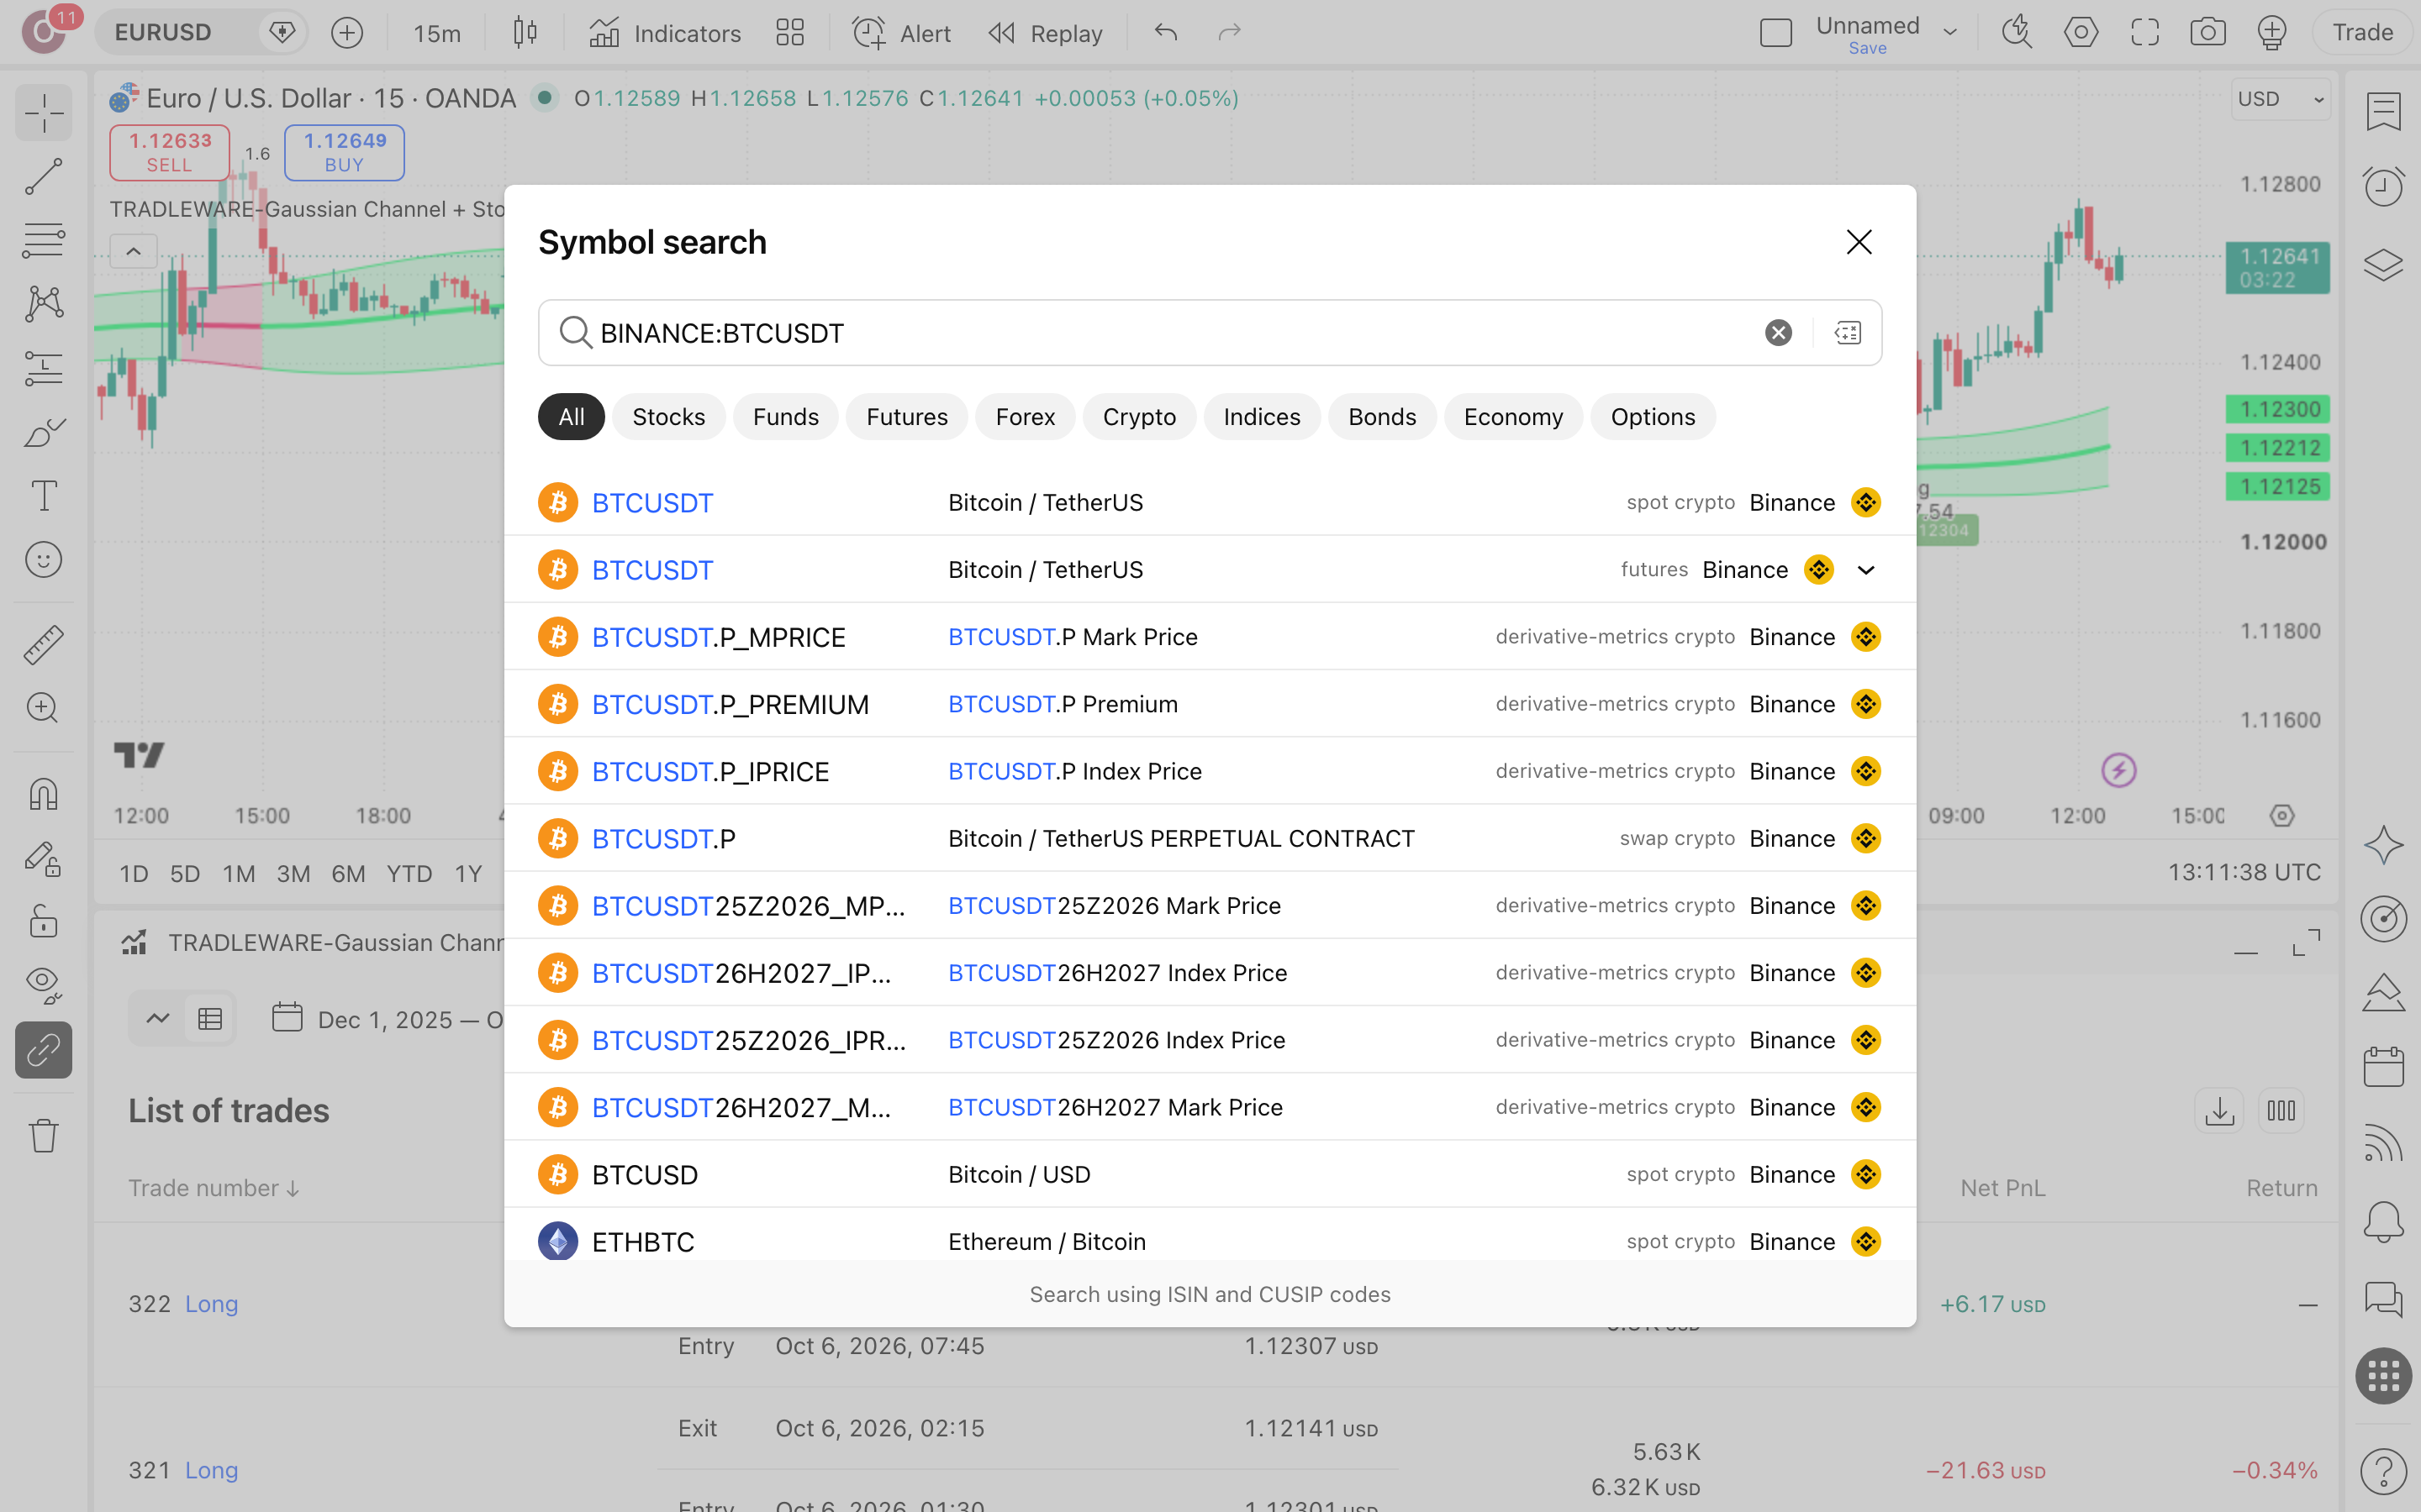The height and width of the screenshot is (1512, 2421).
Task: Click the 1.12633 SELL button
Action: click(x=169, y=152)
